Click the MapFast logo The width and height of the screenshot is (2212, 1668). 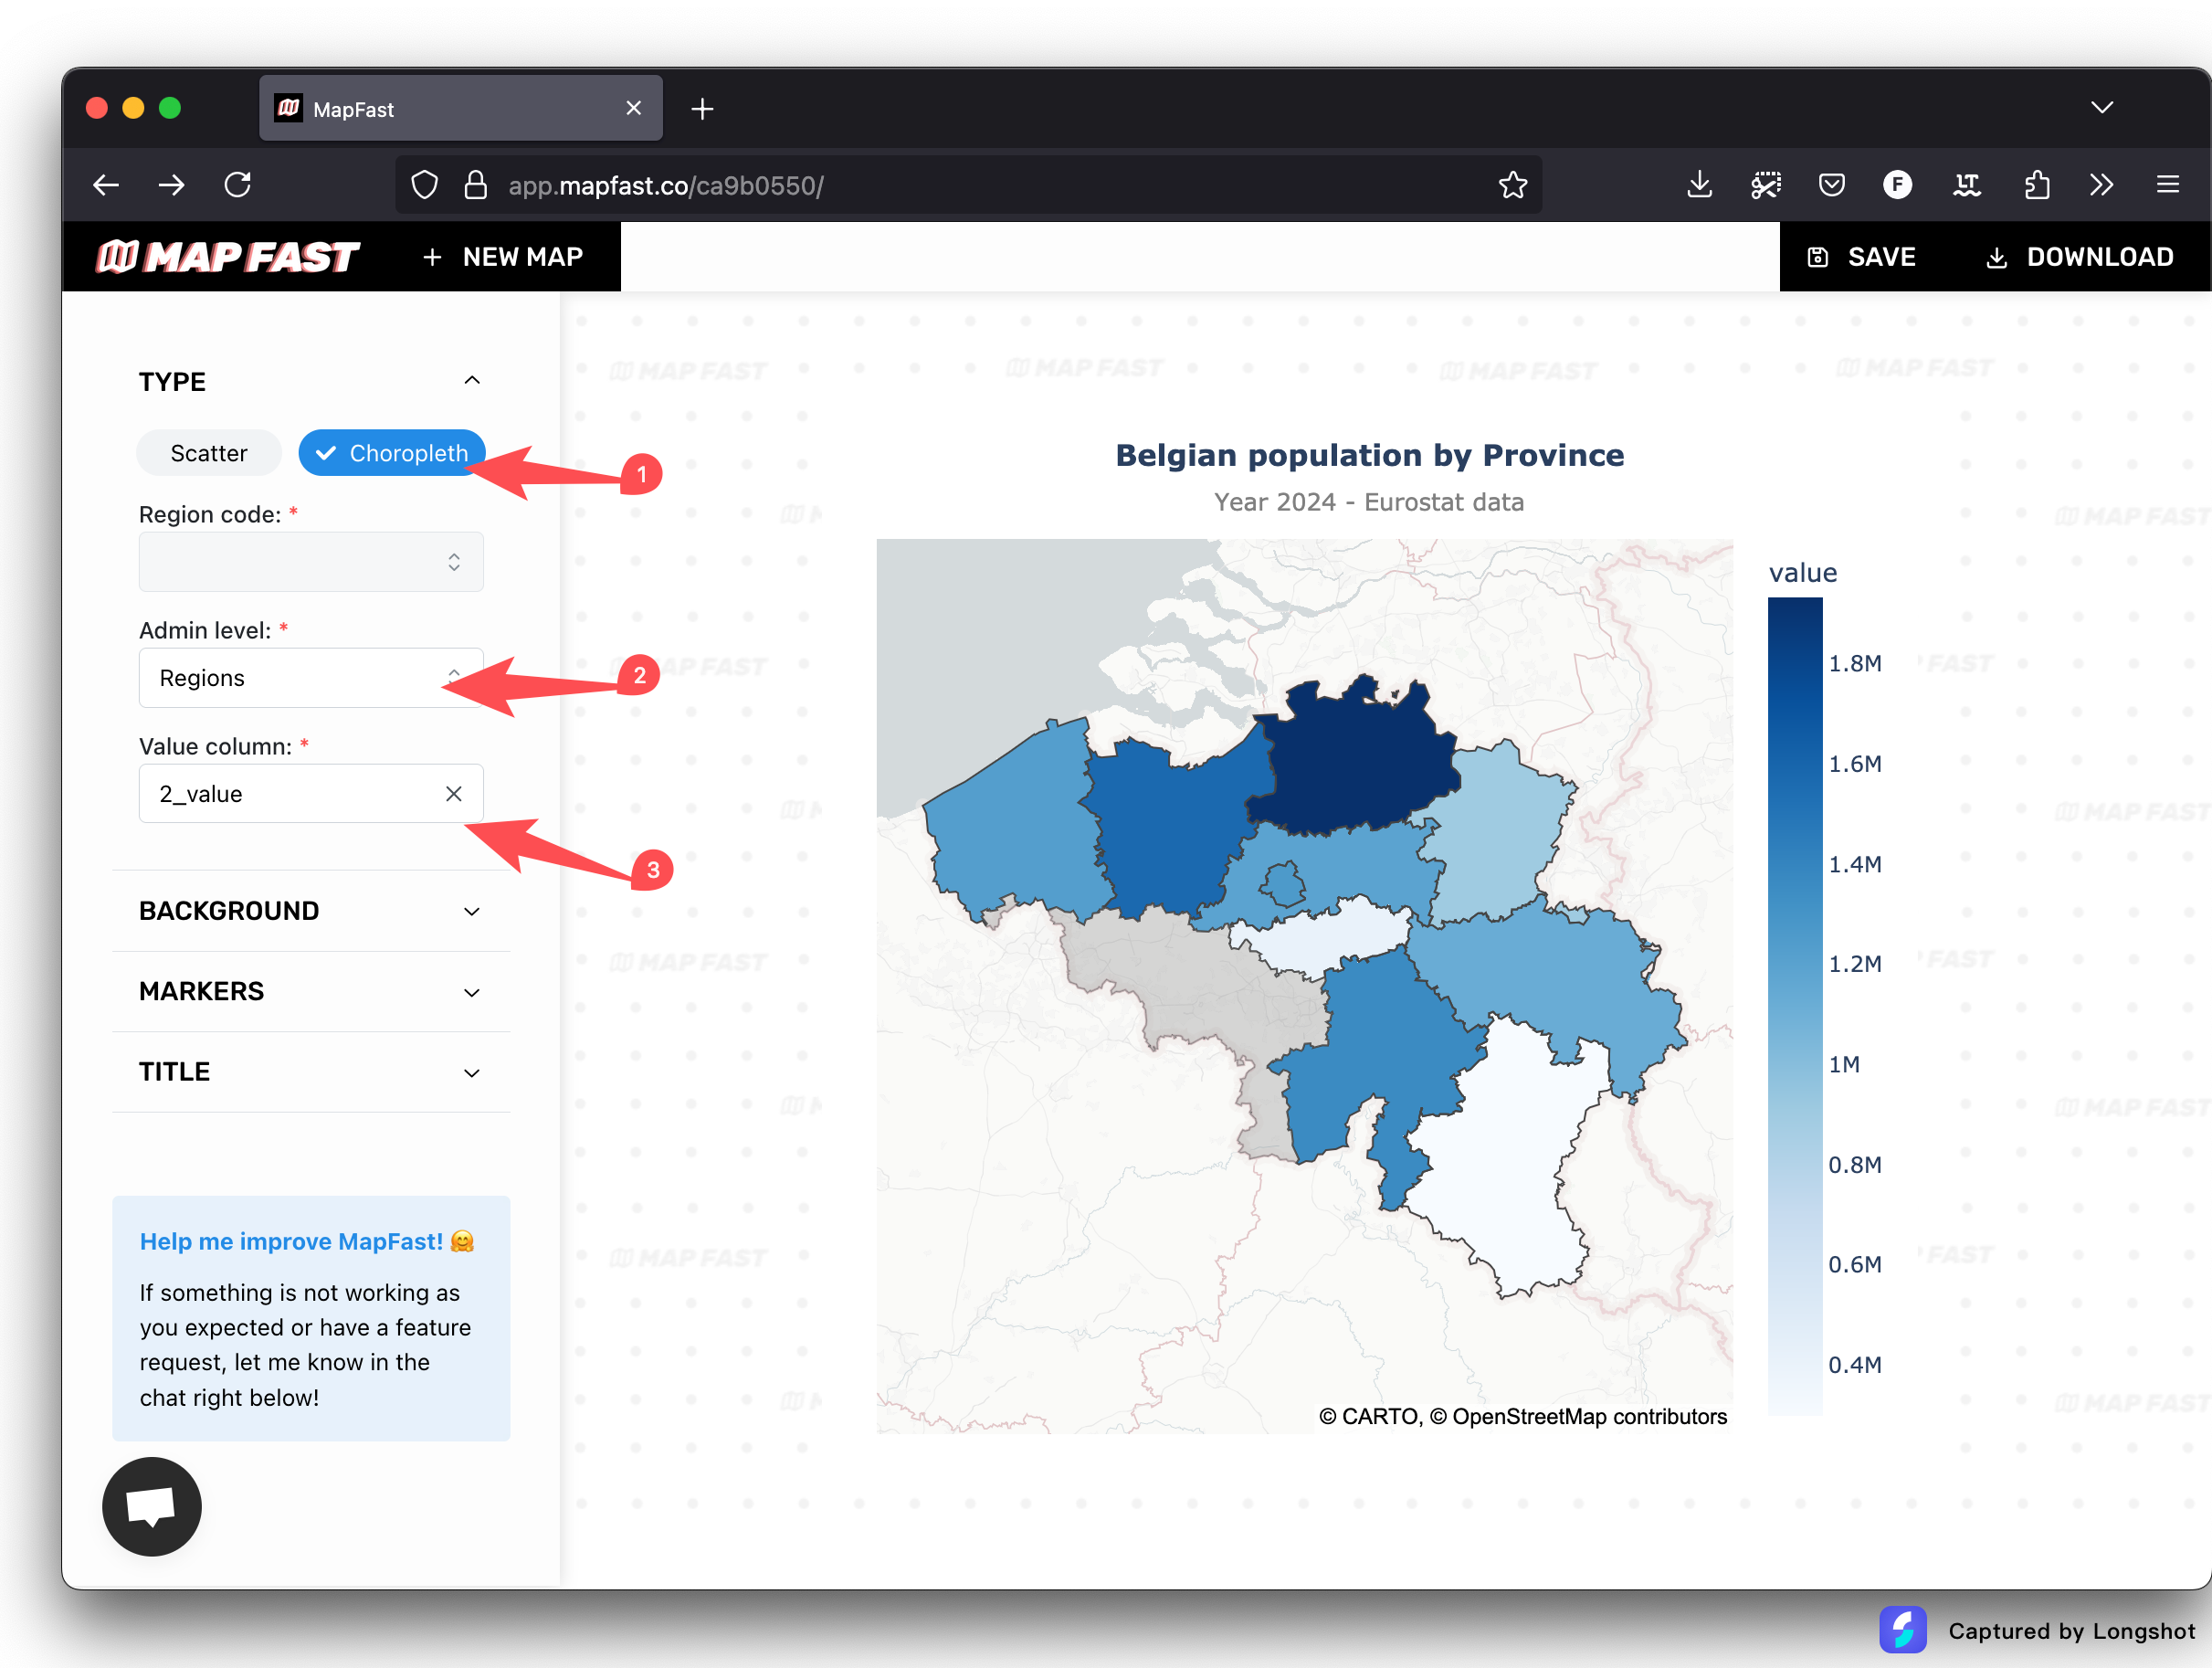[x=228, y=257]
